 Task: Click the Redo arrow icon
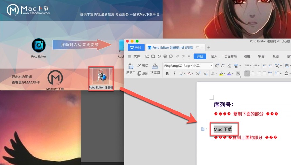[x=183, y=56]
